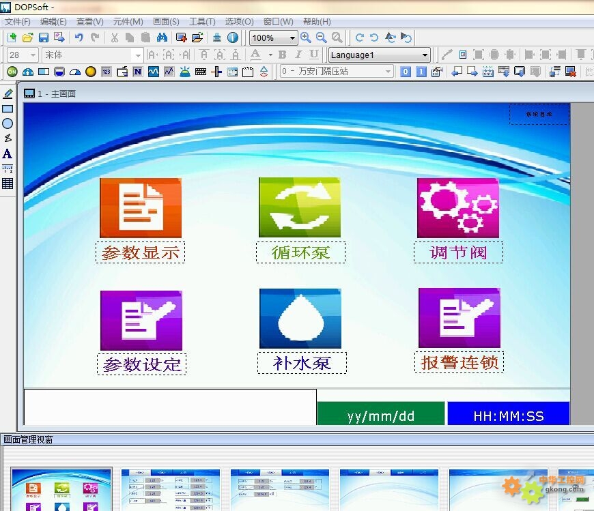Select the circle drawing tool
Image resolution: width=594 pixels, height=511 pixels.
coord(8,123)
